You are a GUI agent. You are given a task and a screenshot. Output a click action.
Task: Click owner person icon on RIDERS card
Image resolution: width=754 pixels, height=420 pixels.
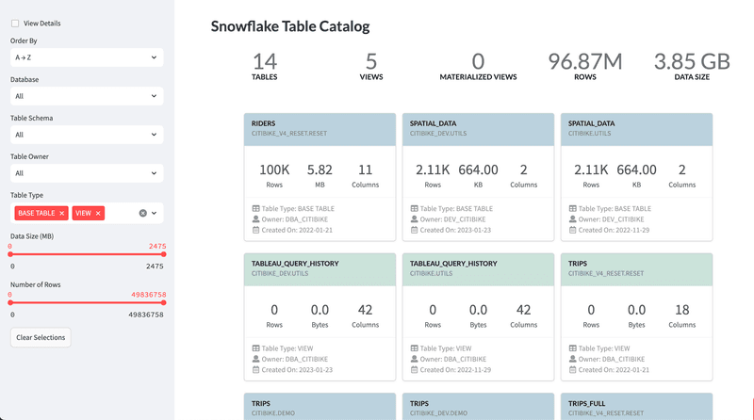coord(255,219)
